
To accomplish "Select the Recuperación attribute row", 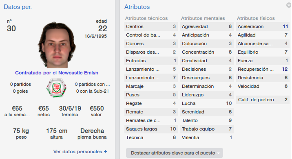I will coord(263,69).
